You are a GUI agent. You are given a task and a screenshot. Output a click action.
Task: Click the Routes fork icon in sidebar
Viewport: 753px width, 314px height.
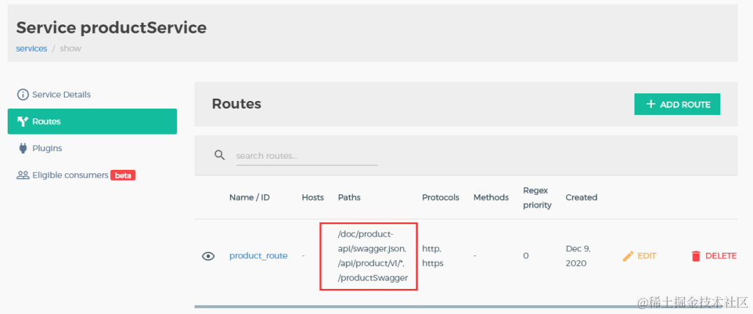pyautogui.click(x=22, y=122)
